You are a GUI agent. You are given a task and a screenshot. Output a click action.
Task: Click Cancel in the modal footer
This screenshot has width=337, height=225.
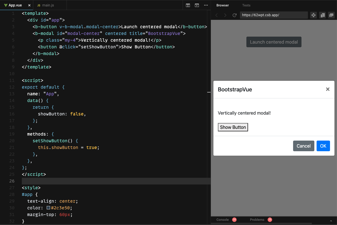tap(303, 146)
